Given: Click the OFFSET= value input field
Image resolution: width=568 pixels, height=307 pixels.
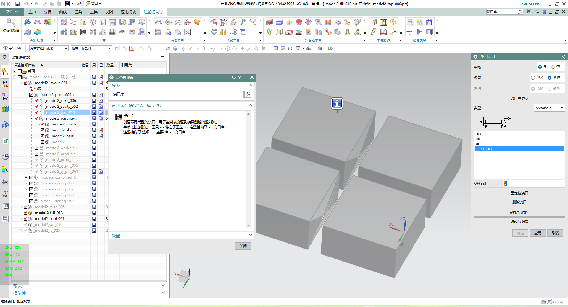Looking at the screenshot, I should 534,183.
